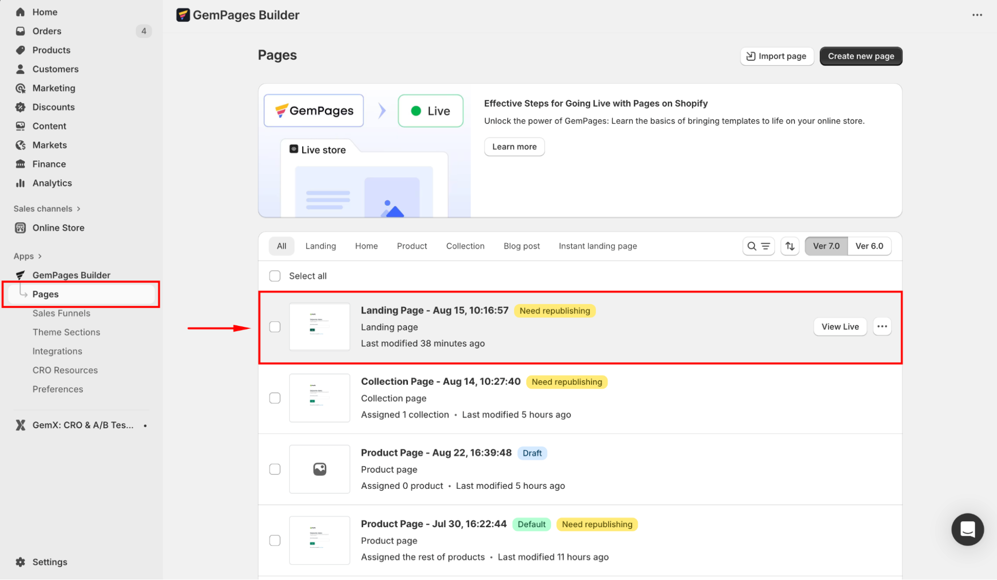Click the Online Store sidebar icon
Image resolution: width=997 pixels, height=580 pixels.
coord(20,228)
